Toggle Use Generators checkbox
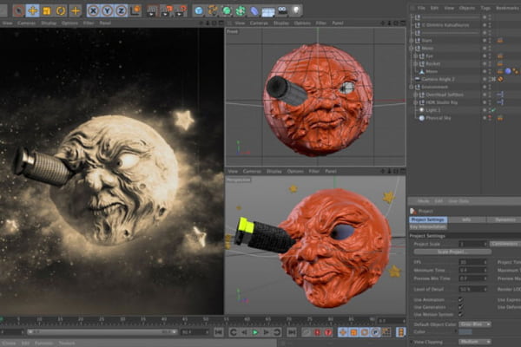The height and width of the screenshot is (347, 521). pyautogui.click(x=460, y=307)
